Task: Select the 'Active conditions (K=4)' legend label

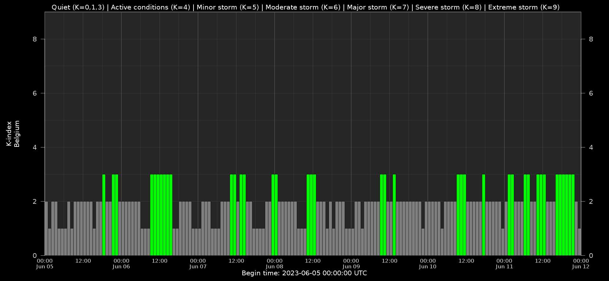Action: pyautogui.click(x=150, y=7)
